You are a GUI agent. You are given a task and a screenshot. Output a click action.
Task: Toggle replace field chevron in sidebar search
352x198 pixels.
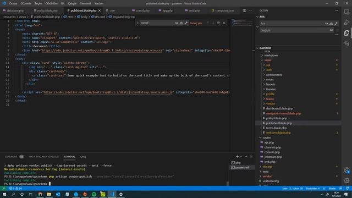pos(257,27)
